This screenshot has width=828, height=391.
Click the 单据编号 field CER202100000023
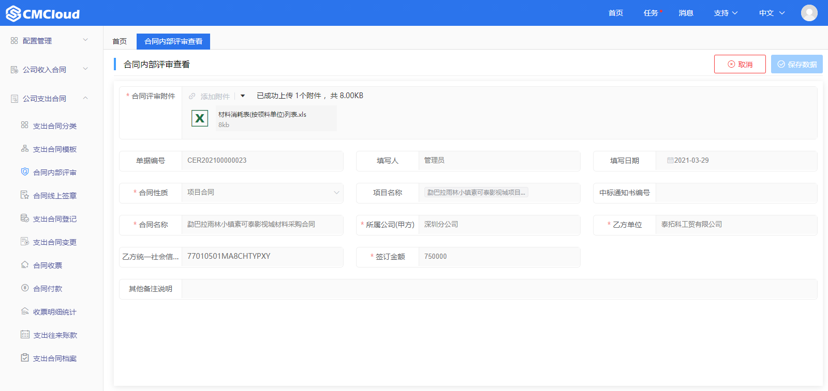pyautogui.click(x=262, y=161)
